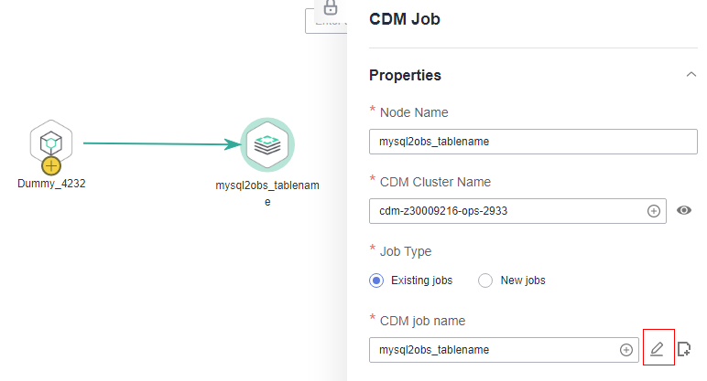The image size is (707, 381).
Task: Click the plus icon in CDM job name field
Action: pyautogui.click(x=625, y=350)
